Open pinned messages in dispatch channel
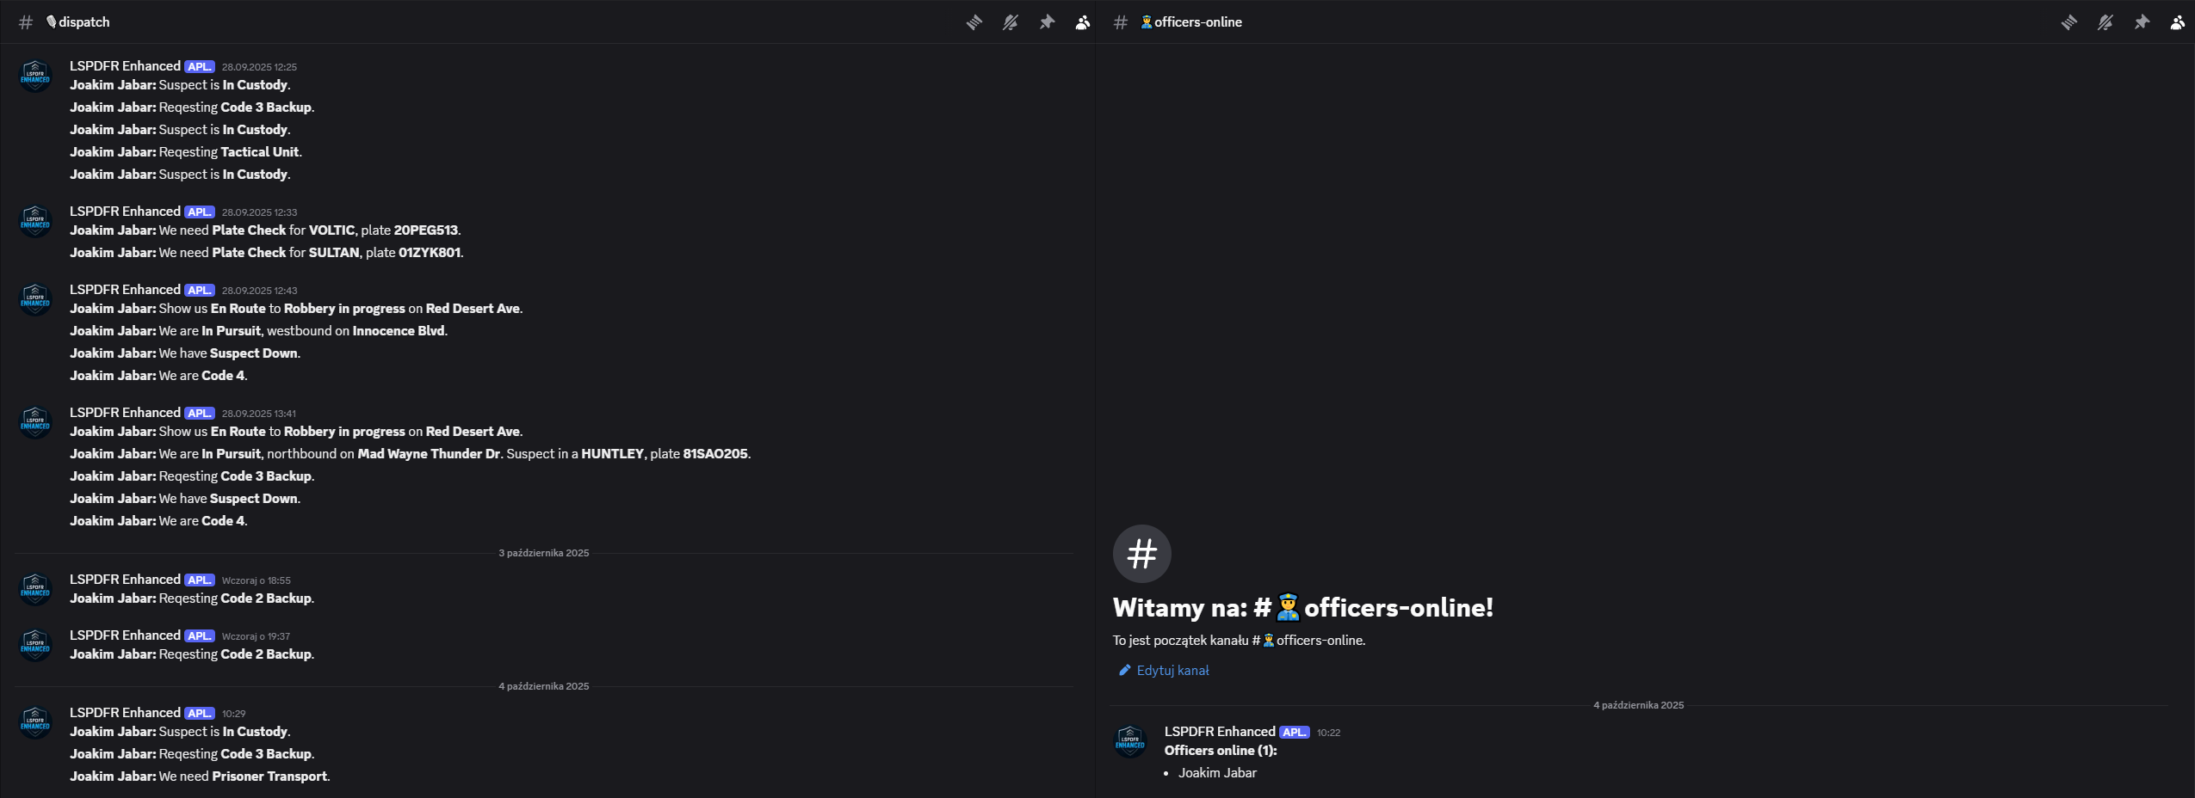Image resolution: width=2195 pixels, height=798 pixels. (1047, 22)
